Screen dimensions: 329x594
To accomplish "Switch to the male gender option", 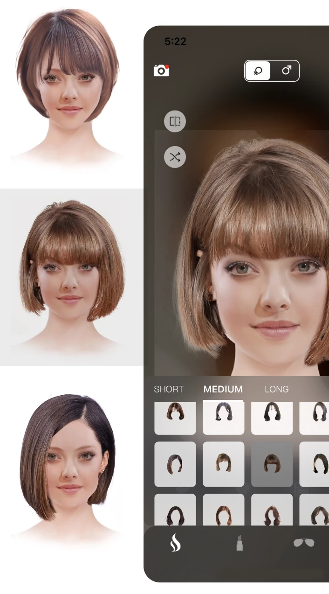I will (x=286, y=71).
